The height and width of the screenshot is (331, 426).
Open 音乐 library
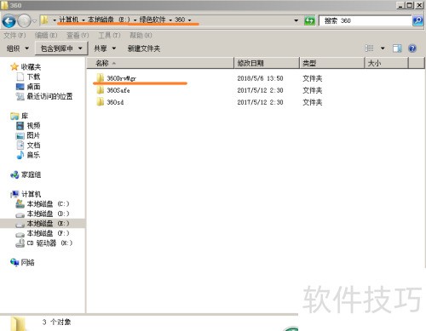click(33, 155)
